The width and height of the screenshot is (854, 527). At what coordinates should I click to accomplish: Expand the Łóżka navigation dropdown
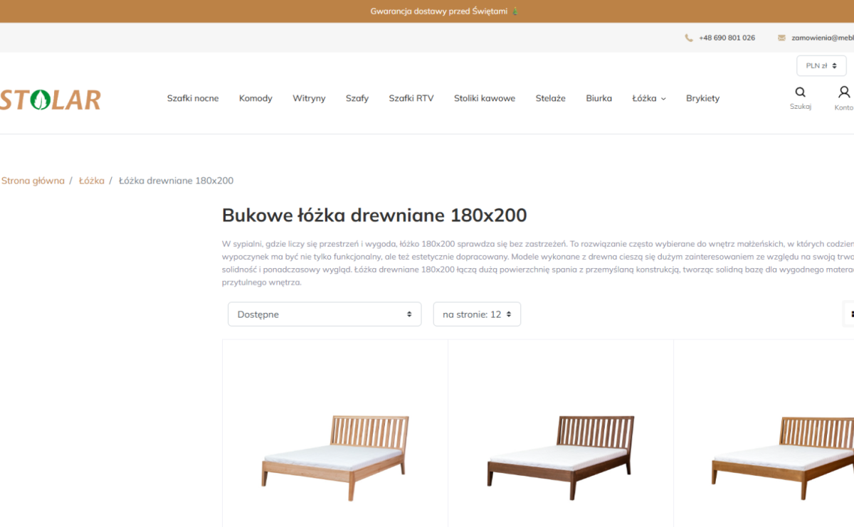point(648,98)
